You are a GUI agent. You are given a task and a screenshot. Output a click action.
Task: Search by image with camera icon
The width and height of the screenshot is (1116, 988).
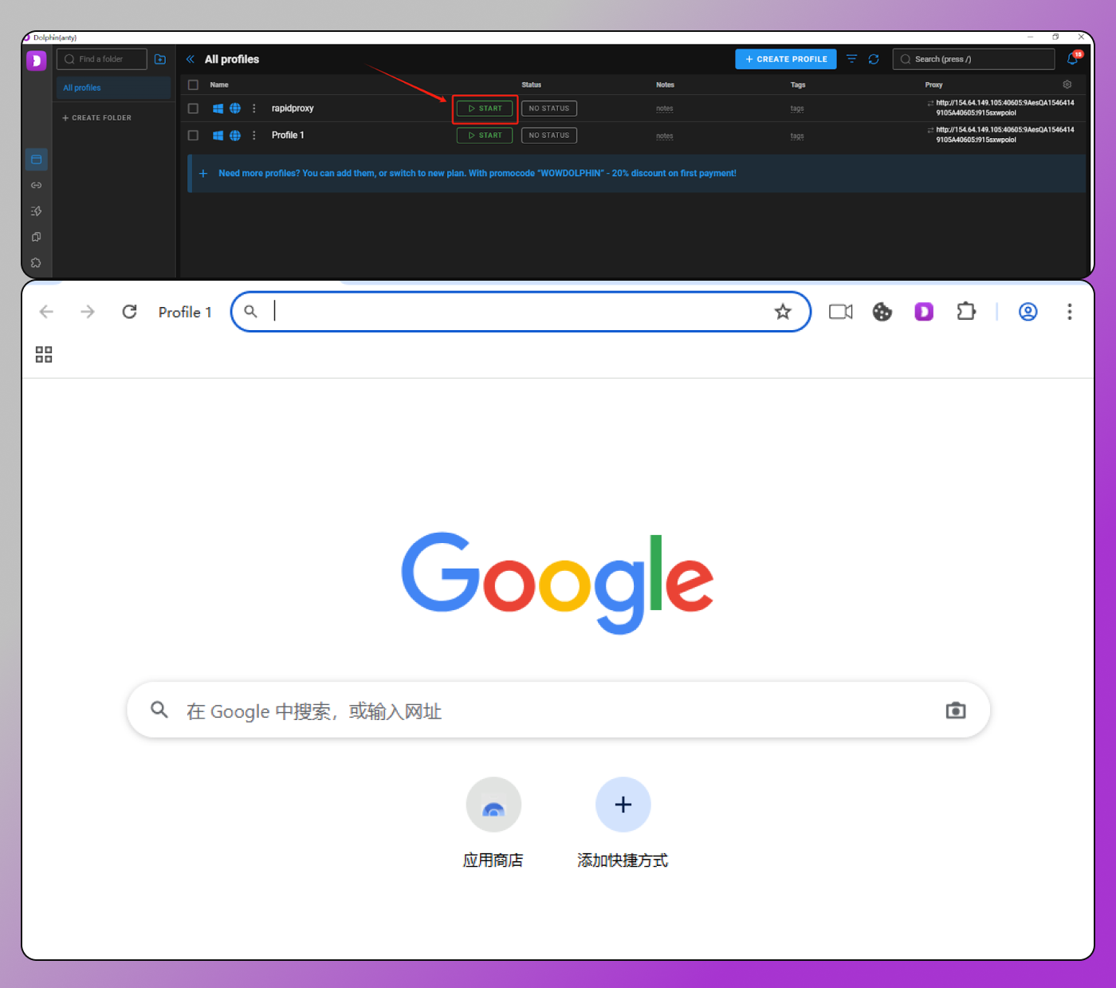pyautogui.click(x=956, y=710)
